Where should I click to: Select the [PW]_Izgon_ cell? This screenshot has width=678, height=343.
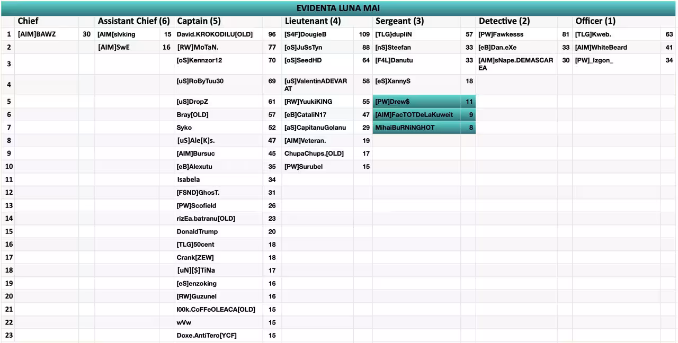tap(617, 64)
